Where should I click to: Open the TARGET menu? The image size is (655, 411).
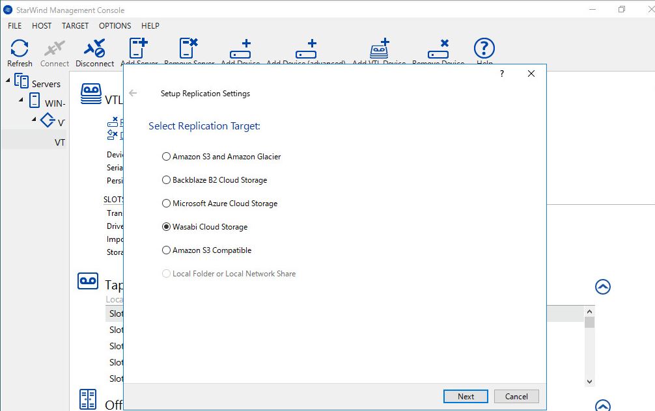75,25
